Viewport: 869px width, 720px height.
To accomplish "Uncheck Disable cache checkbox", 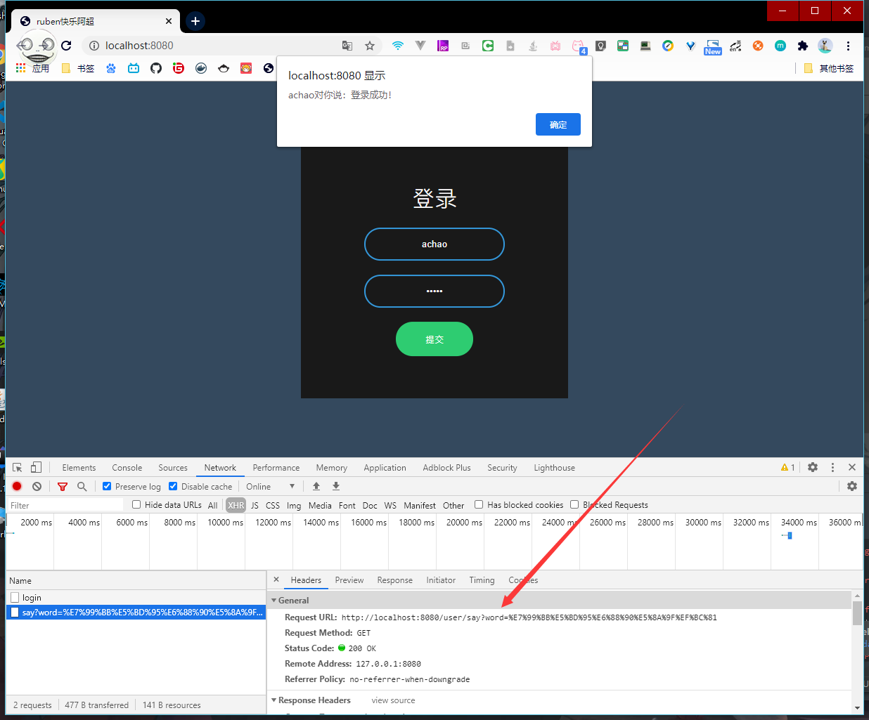I will click(173, 486).
